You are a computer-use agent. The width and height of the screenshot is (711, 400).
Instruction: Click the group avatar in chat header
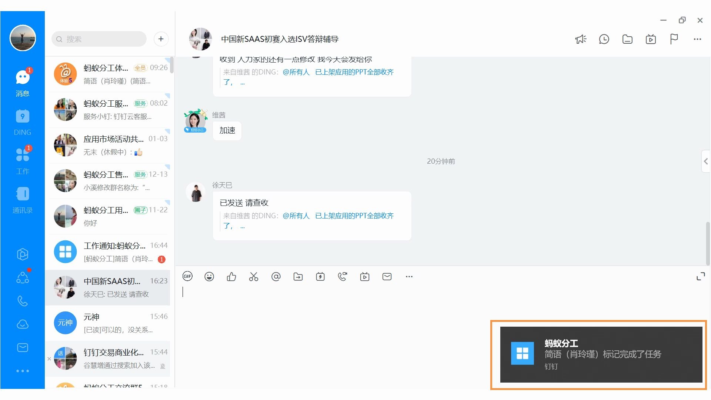[200, 39]
